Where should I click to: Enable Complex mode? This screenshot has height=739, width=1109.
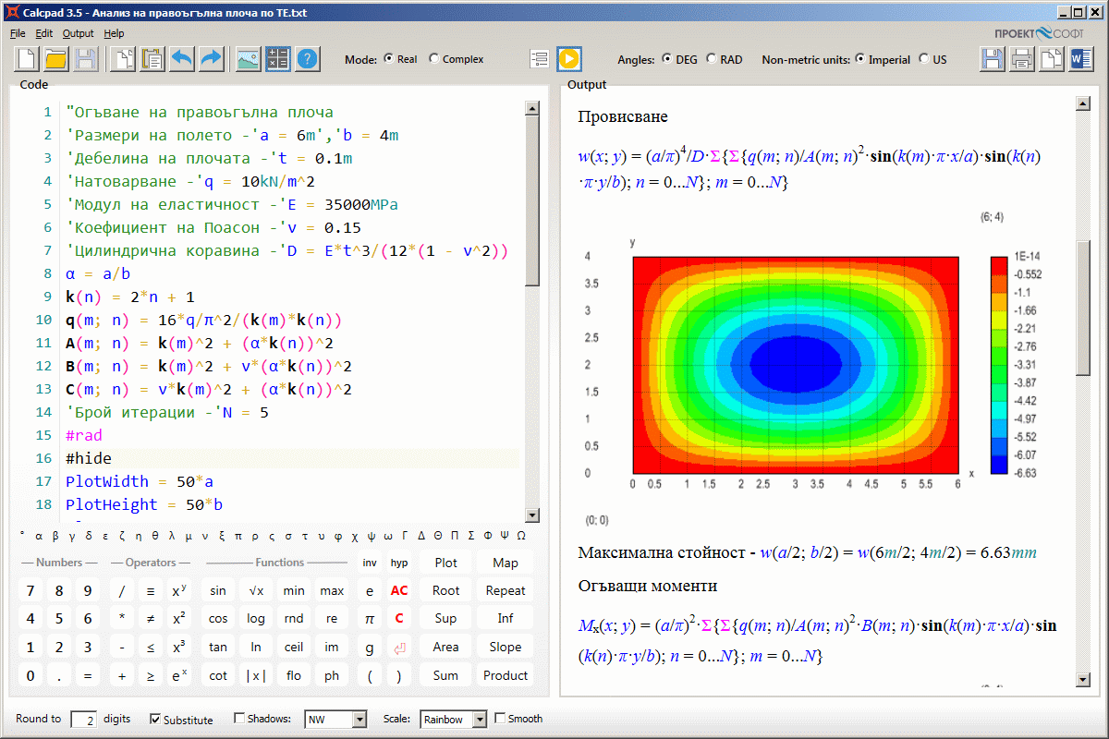pos(434,58)
